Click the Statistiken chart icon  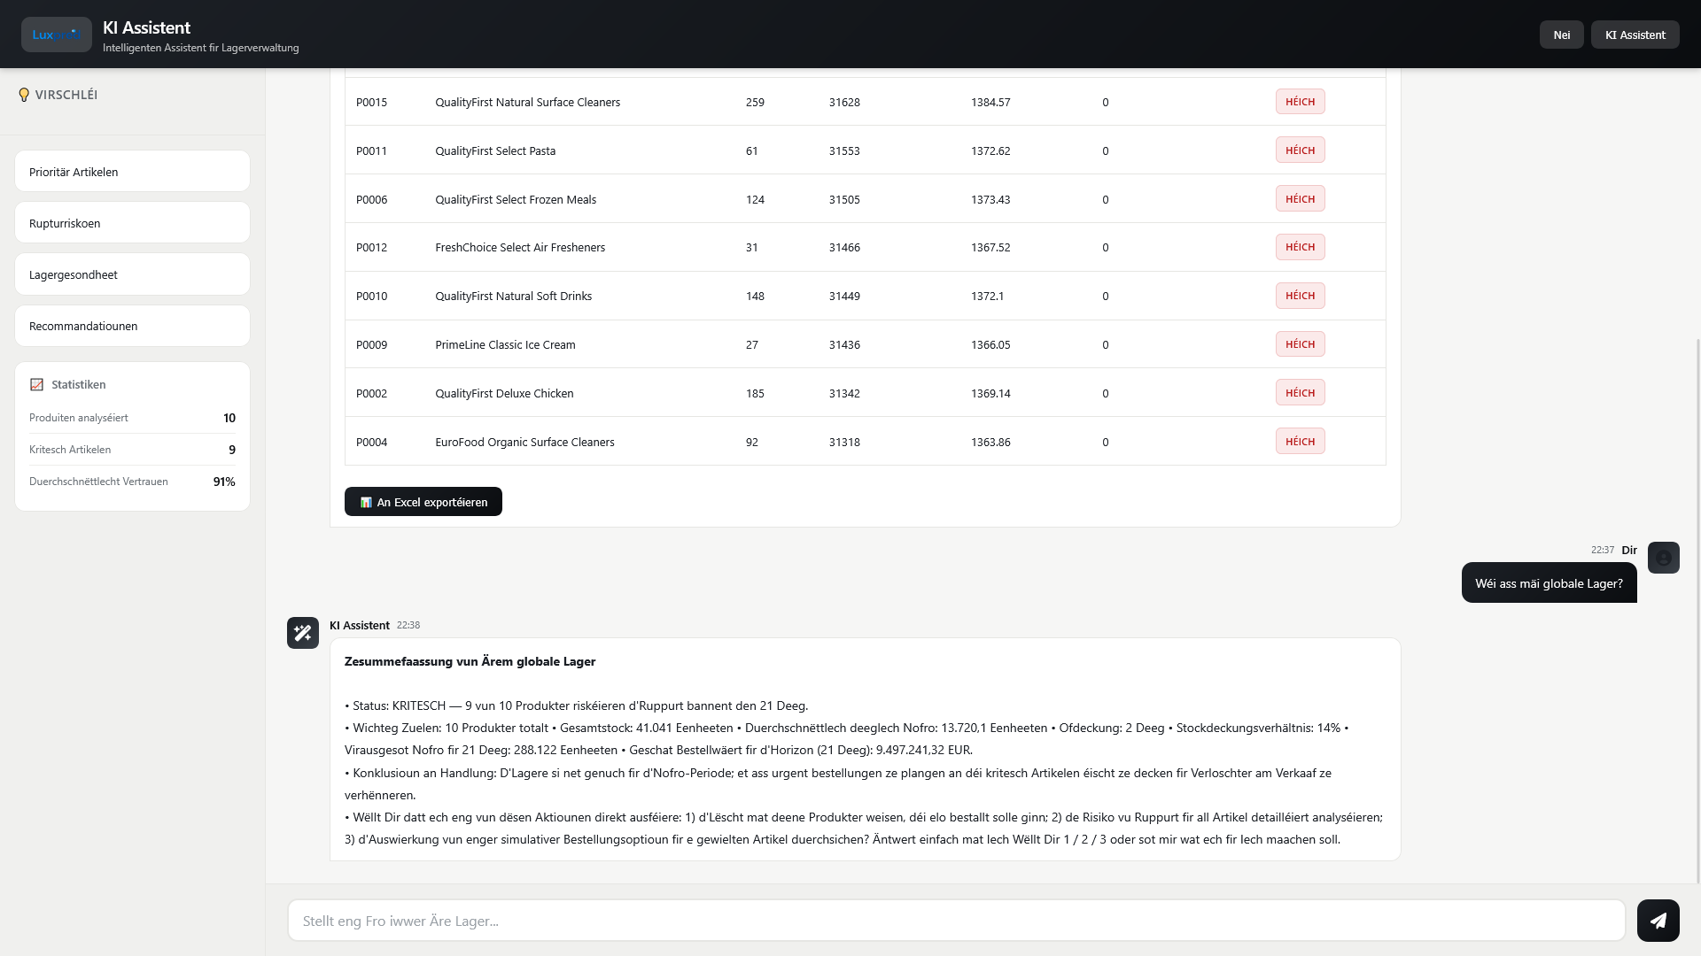[36, 384]
